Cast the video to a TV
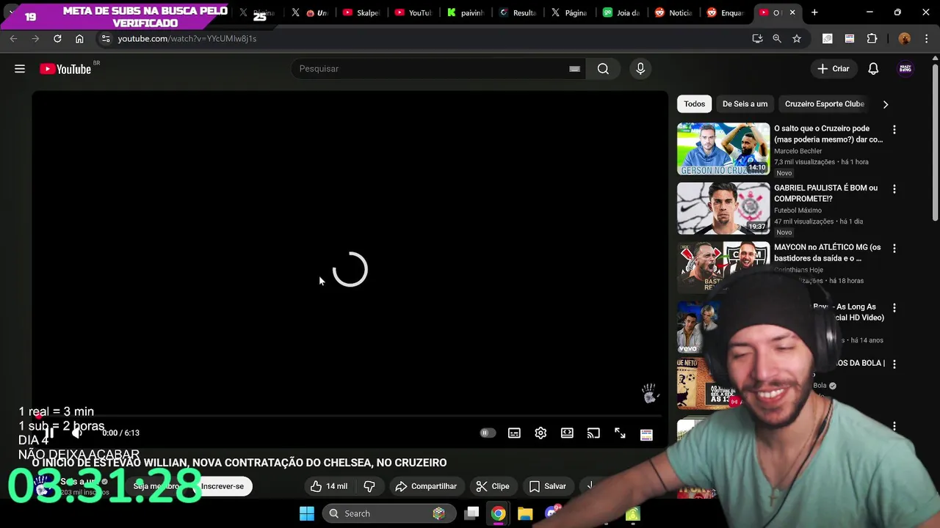The height and width of the screenshot is (528, 940). point(593,433)
